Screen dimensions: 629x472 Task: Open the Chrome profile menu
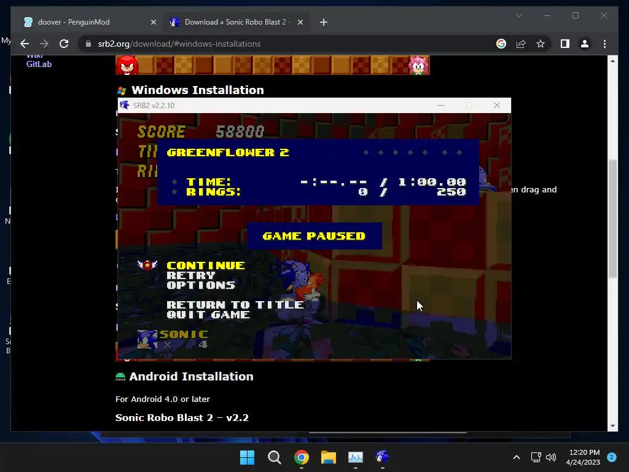coord(585,44)
